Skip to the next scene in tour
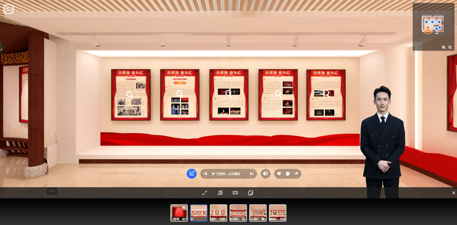Image resolution: width=457 pixels, height=225 pixels. tap(252, 174)
